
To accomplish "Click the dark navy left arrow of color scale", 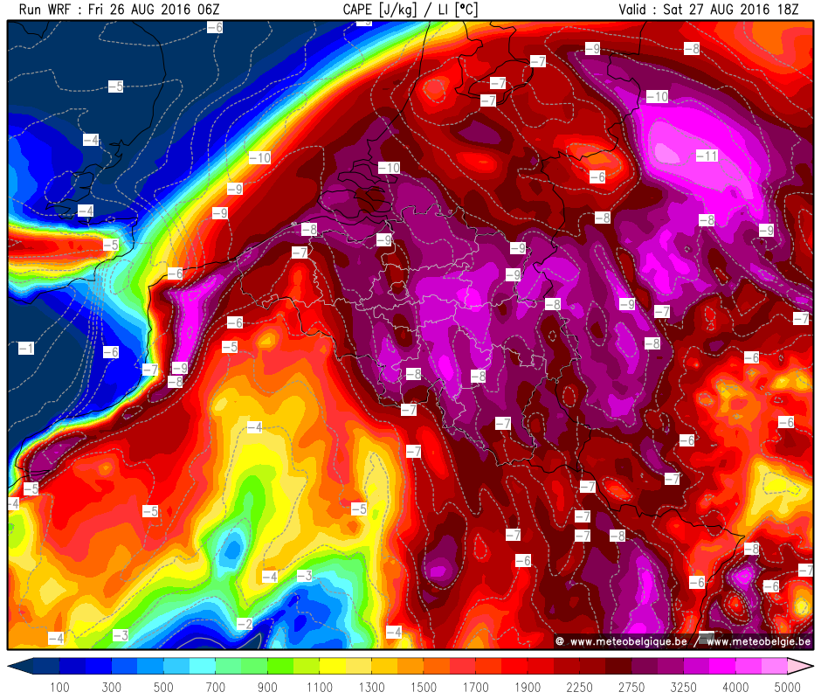I will pyautogui.click(x=20, y=667).
